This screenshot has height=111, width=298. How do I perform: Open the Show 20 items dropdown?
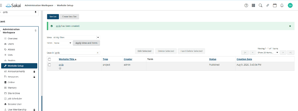tap(268, 52)
